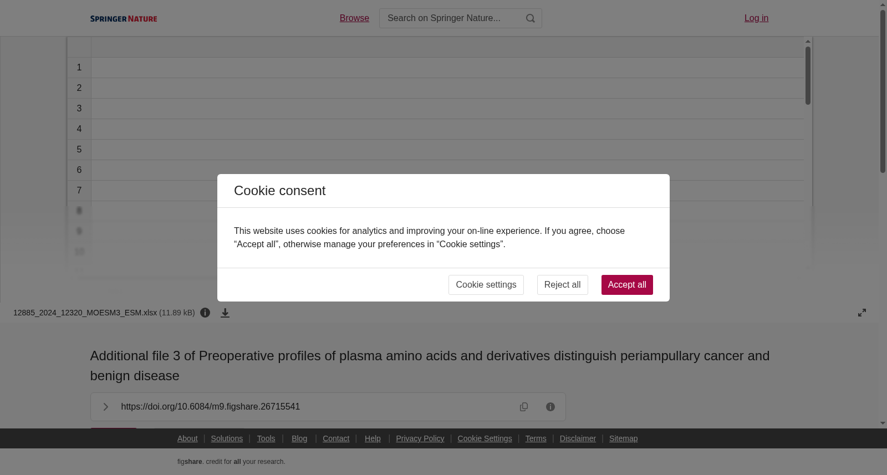Screen dimensions: 887x475
Task: Click the page's main vertical scrollbar
Action: [x=883, y=91]
